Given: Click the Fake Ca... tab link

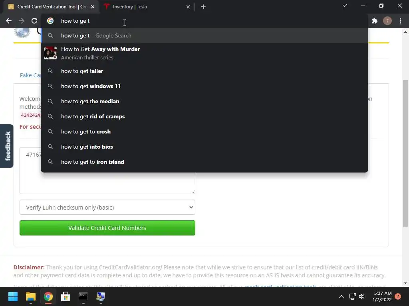Looking at the screenshot, I should point(30,75).
